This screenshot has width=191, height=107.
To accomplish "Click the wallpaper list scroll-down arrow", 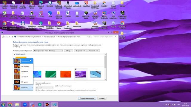I will tap(105, 80).
